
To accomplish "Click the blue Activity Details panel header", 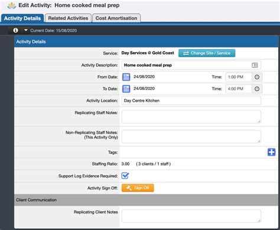I will point(146,41).
